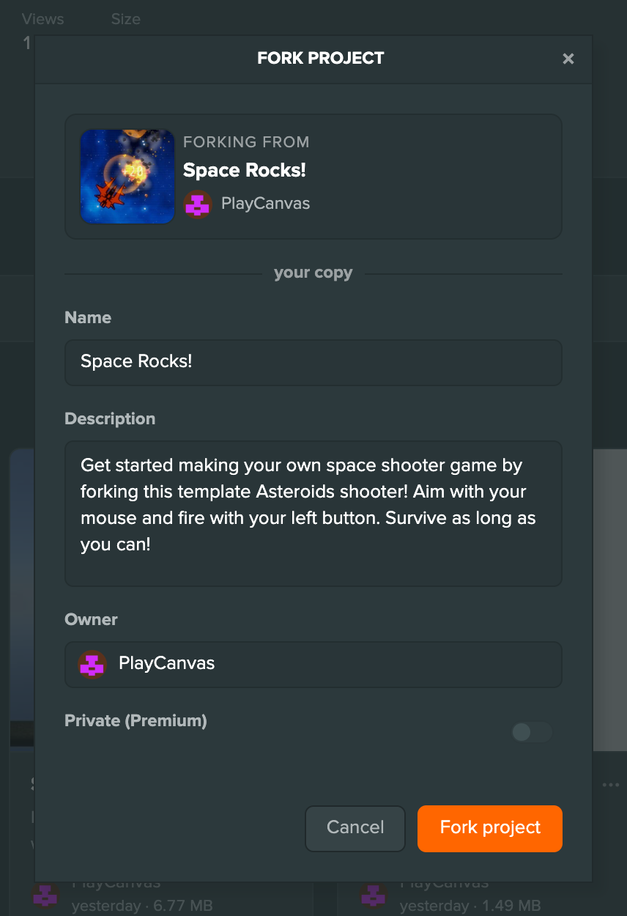Click the Description field label
627x916 pixels.
pos(110,419)
